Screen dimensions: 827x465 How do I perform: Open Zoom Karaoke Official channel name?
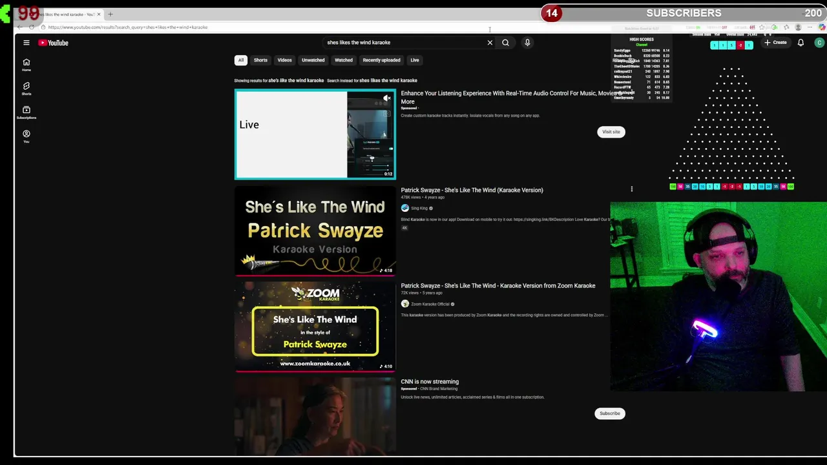tap(430, 304)
